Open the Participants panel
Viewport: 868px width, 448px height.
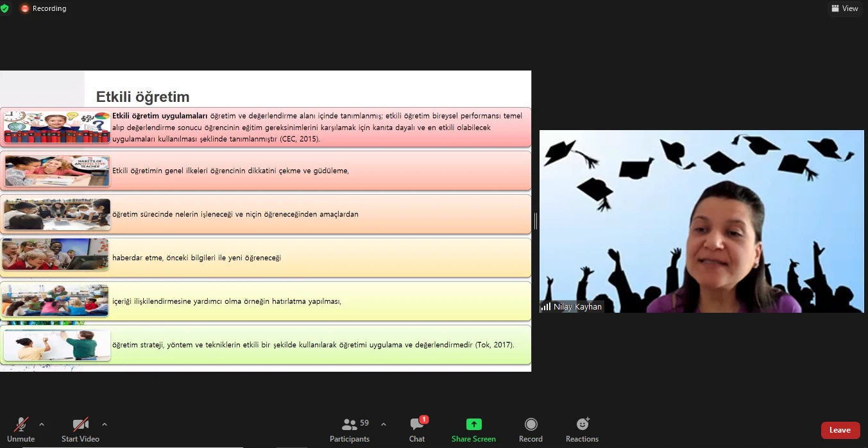coord(350,429)
